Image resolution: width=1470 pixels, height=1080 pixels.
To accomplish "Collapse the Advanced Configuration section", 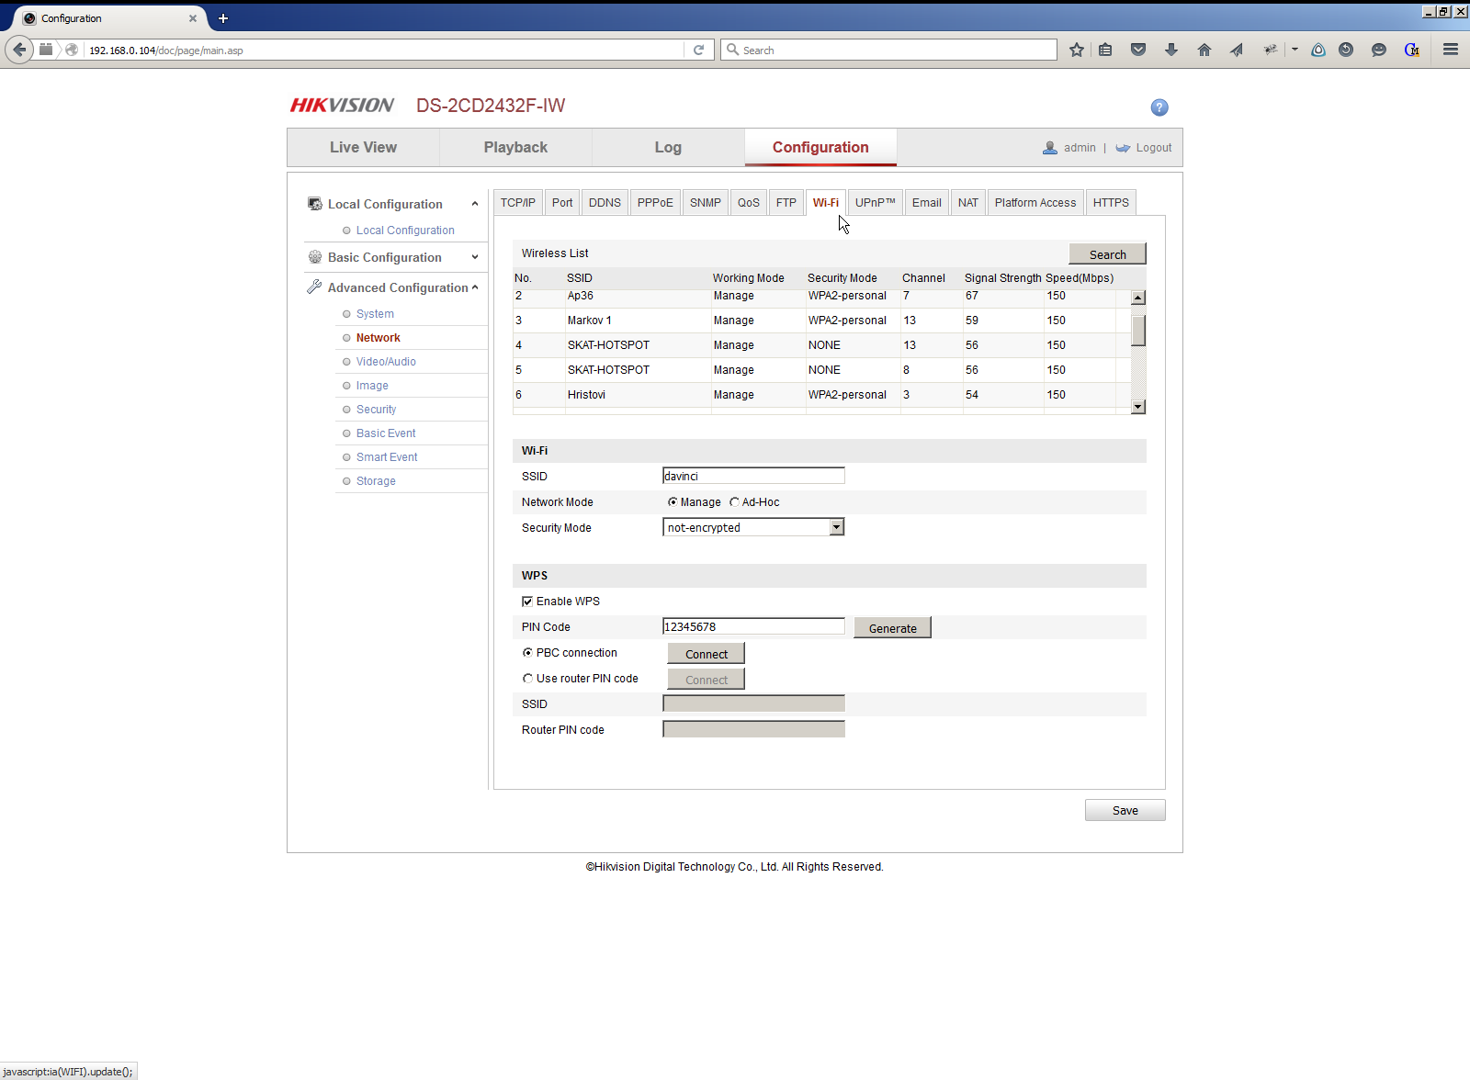I will 475,287.
